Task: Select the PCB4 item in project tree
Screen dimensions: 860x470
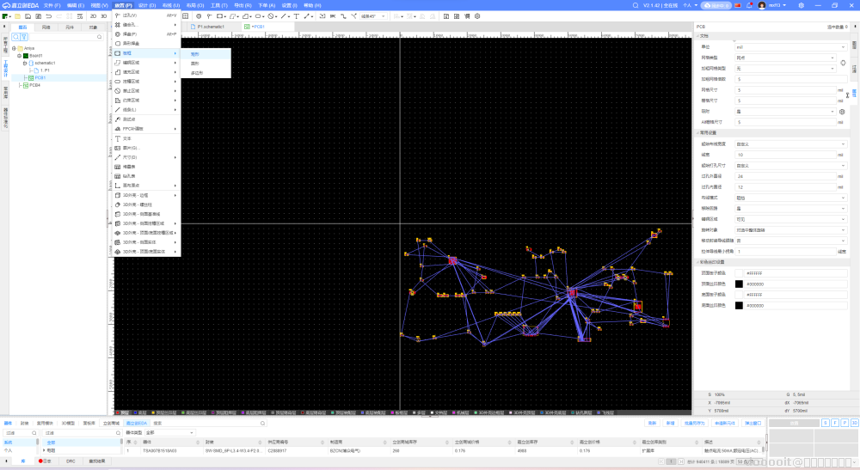Action: 35,85
